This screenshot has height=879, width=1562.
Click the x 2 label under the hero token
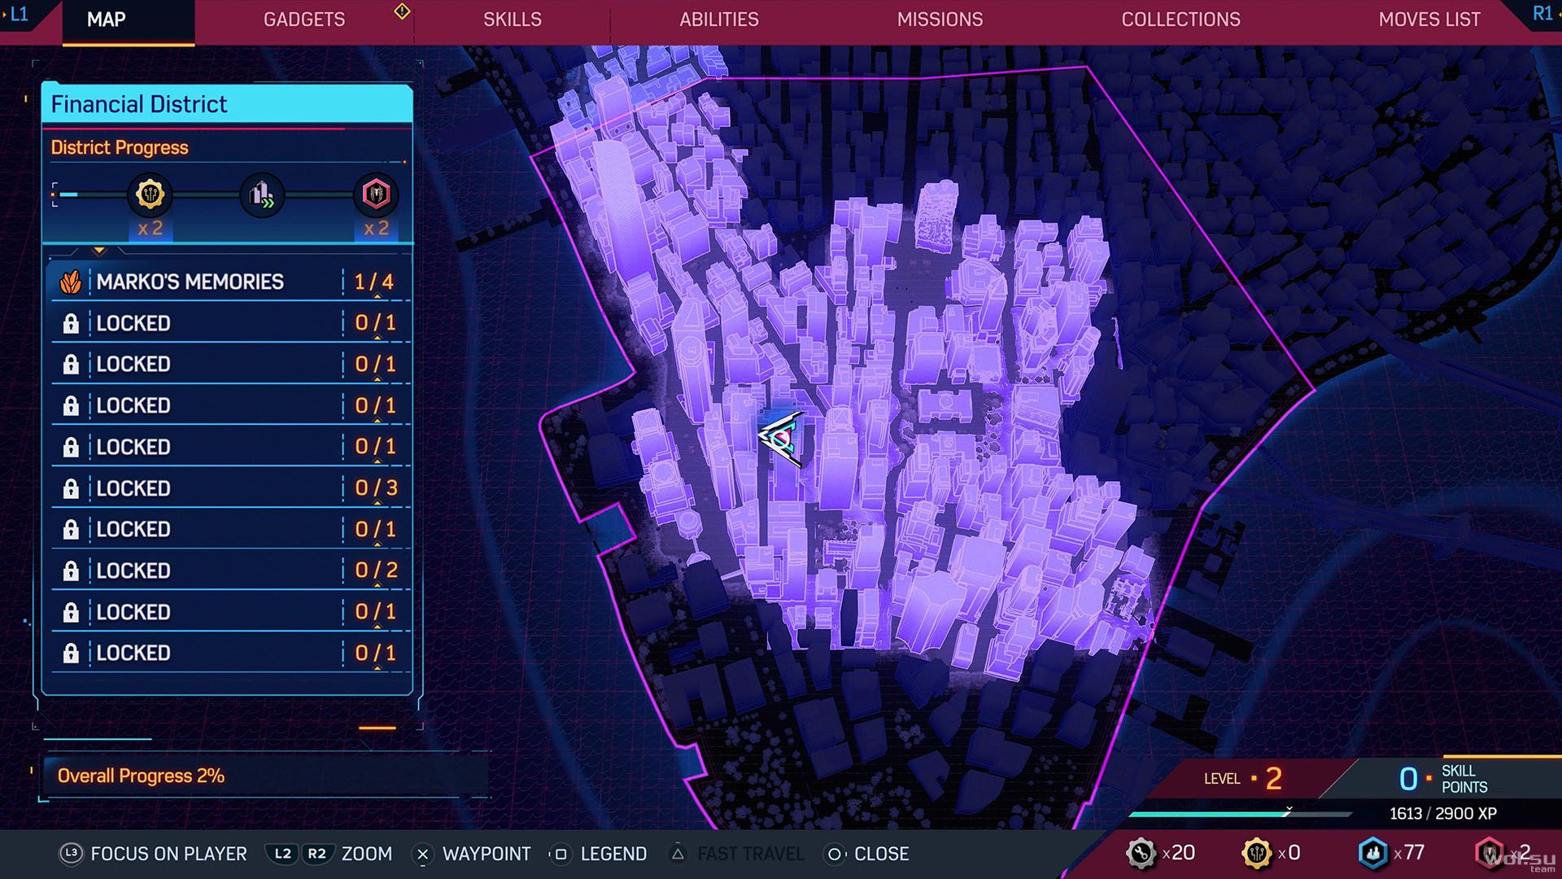[150, 229]
